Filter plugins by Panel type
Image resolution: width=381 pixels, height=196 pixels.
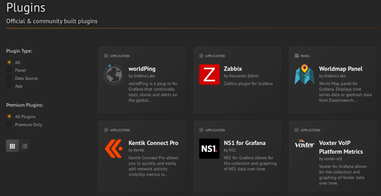9,70
